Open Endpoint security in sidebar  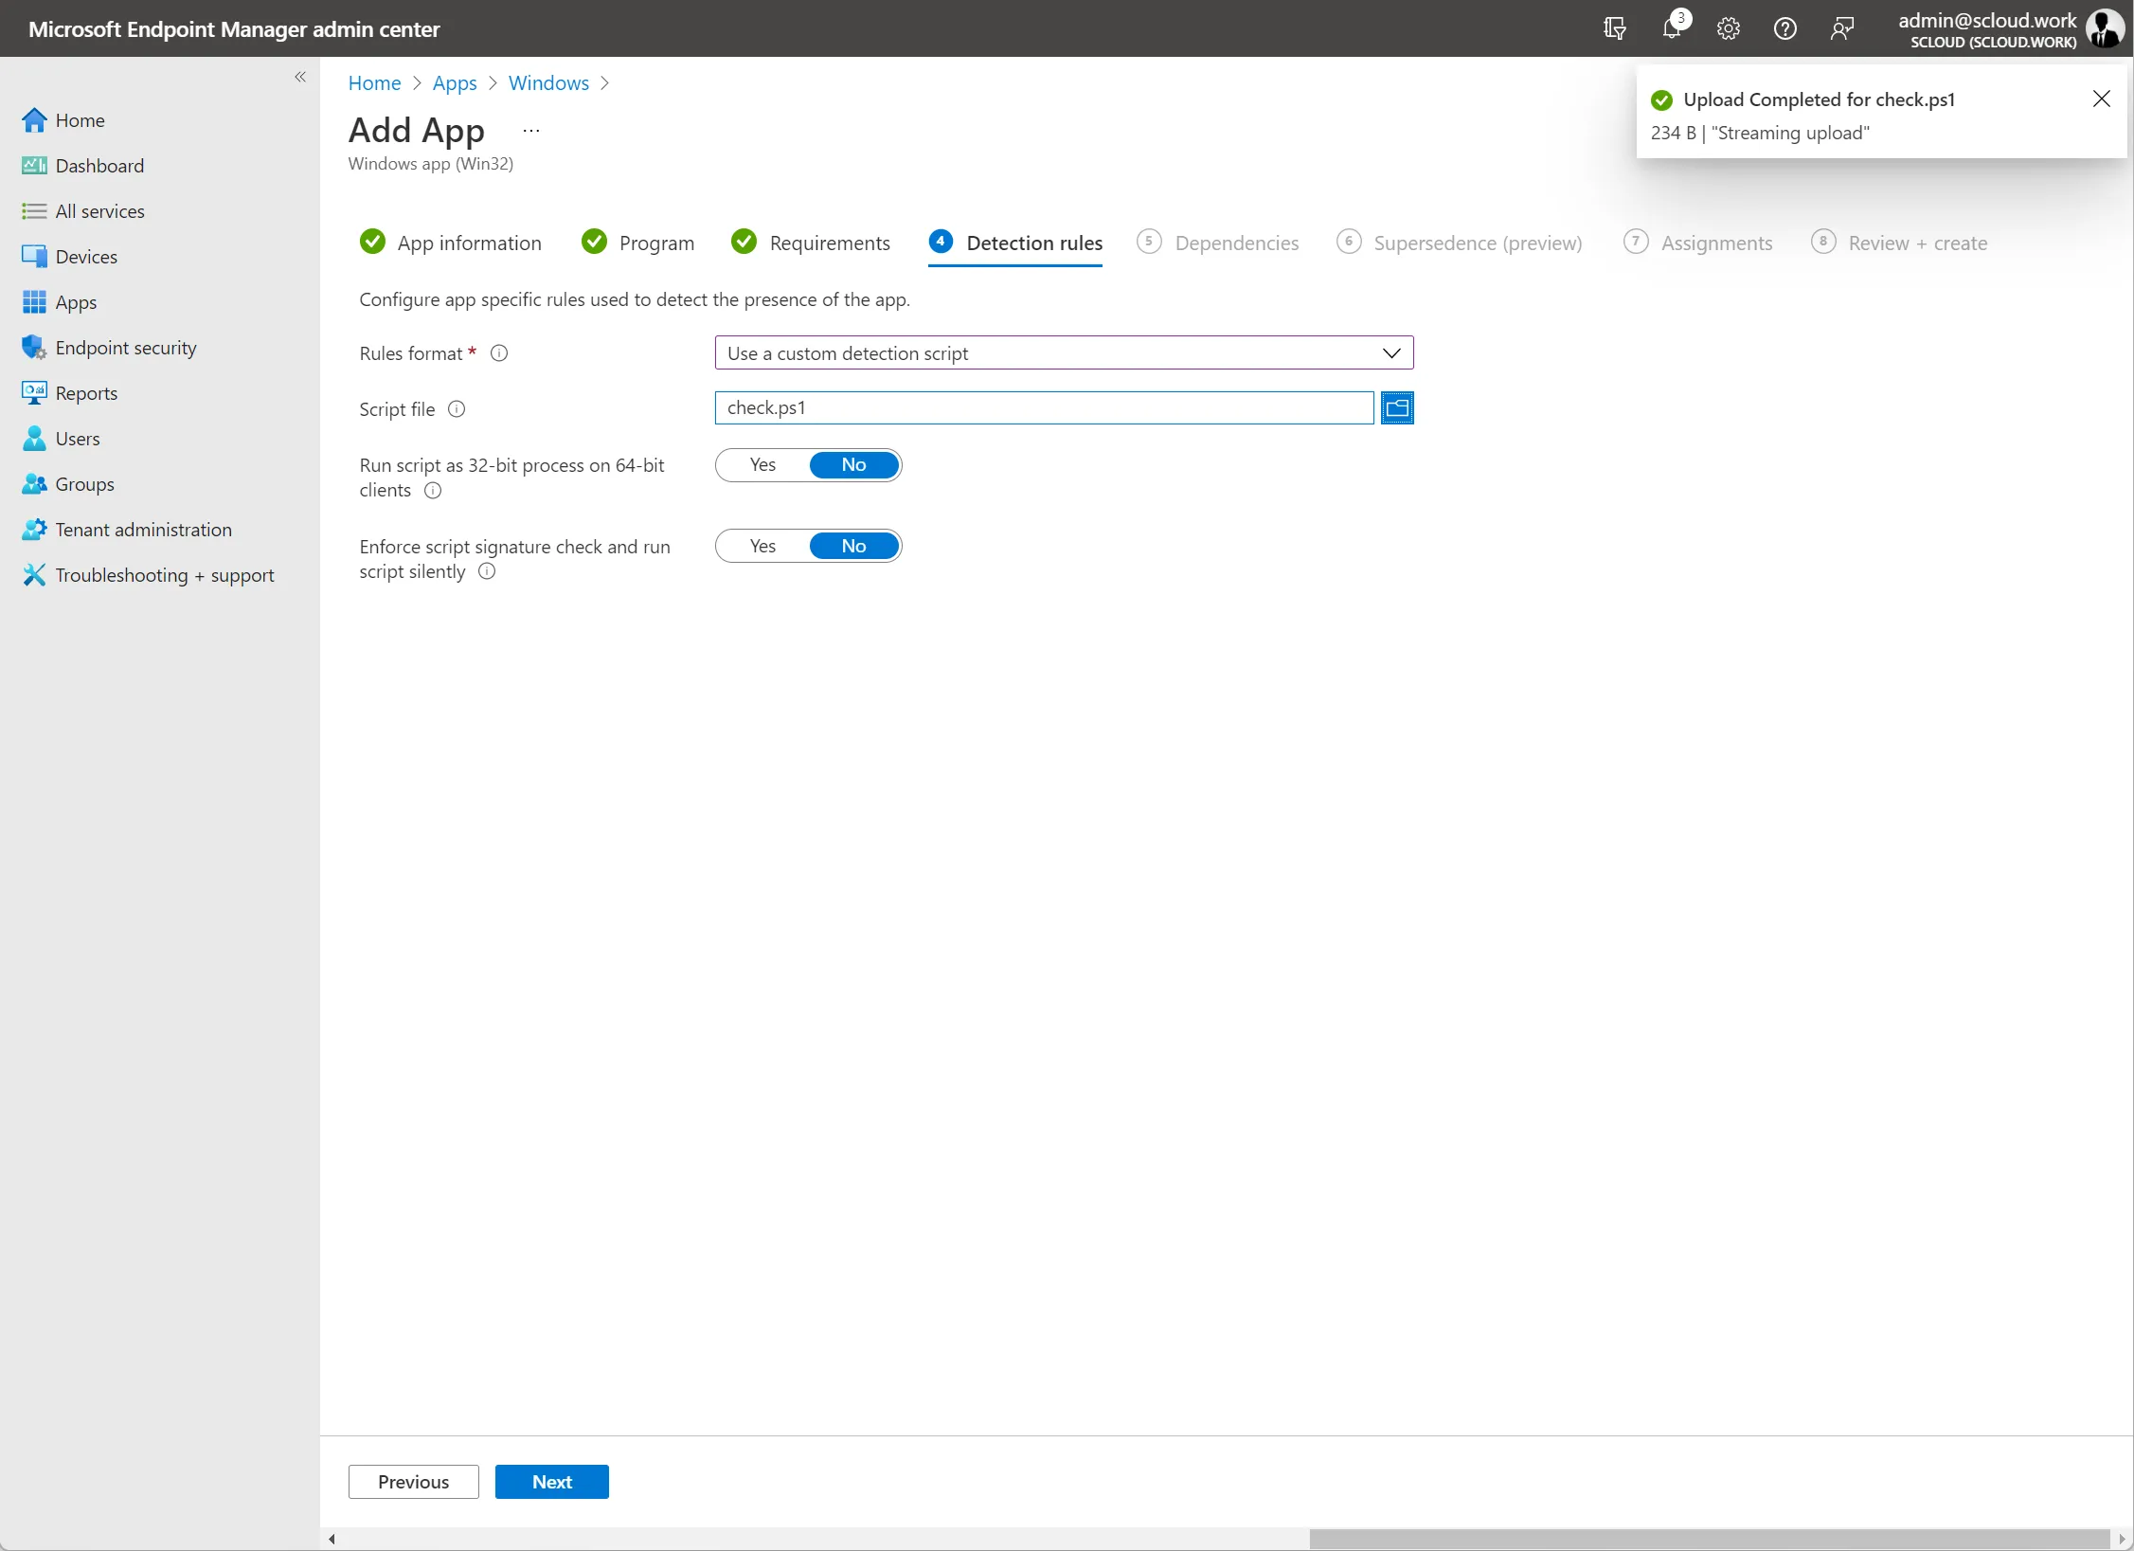click(x=126, y=348)
